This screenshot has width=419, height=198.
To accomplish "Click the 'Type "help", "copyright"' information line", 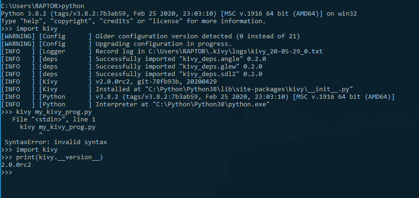I will click(x=133, y=21).
